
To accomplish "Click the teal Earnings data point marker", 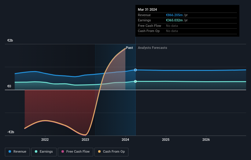I will pyautogui.click(x=135, y=81).
